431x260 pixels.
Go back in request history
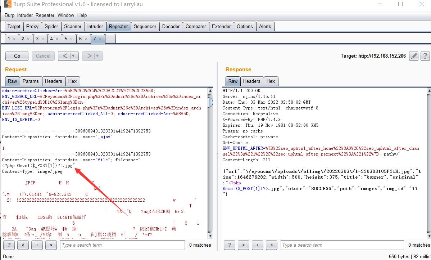(x=65, y=56)
